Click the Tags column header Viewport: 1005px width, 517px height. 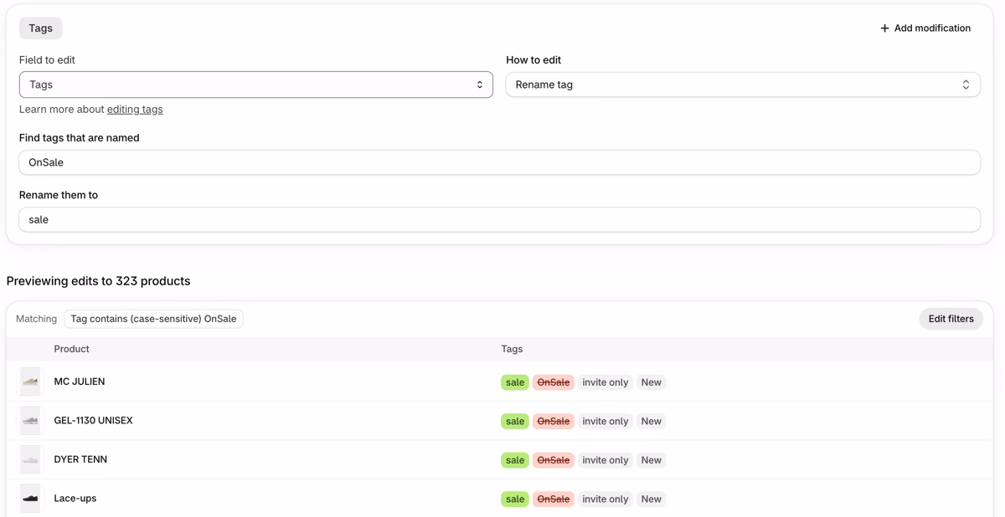coord(512,349)
